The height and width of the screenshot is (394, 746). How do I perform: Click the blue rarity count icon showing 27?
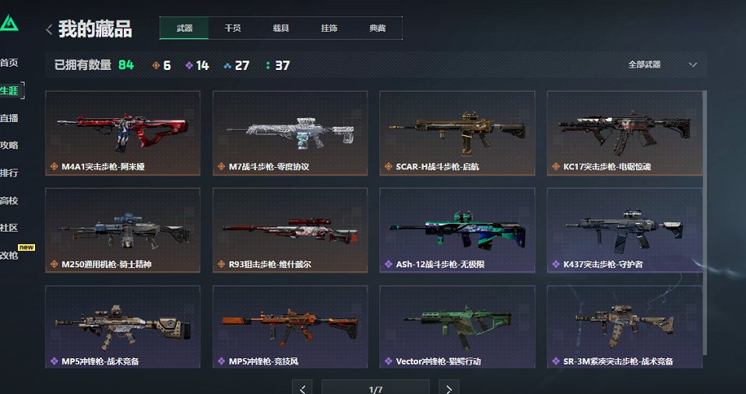click(227, 65)
